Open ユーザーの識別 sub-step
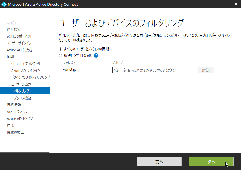This screenshot has height=170, width=241. coord(21,84)
